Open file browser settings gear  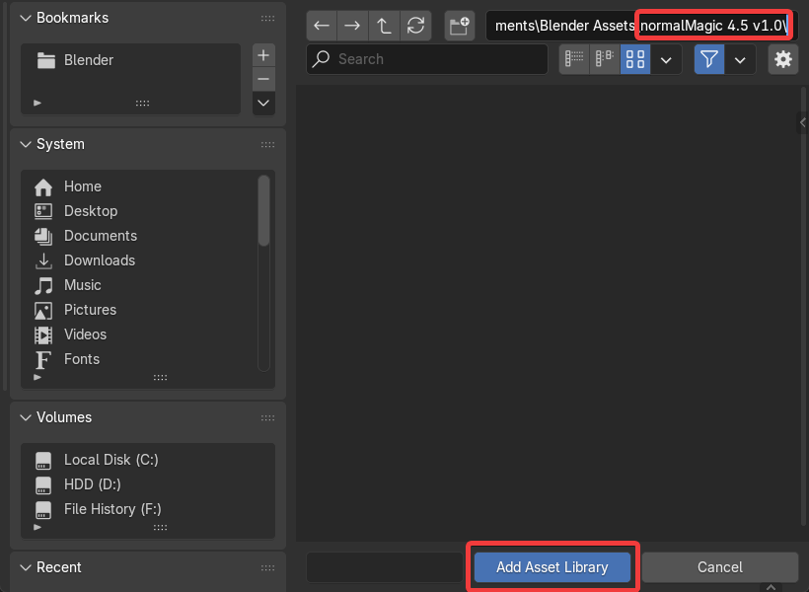click(783, 59)
